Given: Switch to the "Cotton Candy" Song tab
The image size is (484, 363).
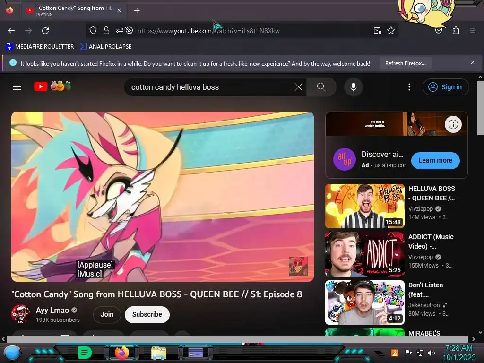Looking at the screenshot, I should pyautogui.click(x=73, y=10).
